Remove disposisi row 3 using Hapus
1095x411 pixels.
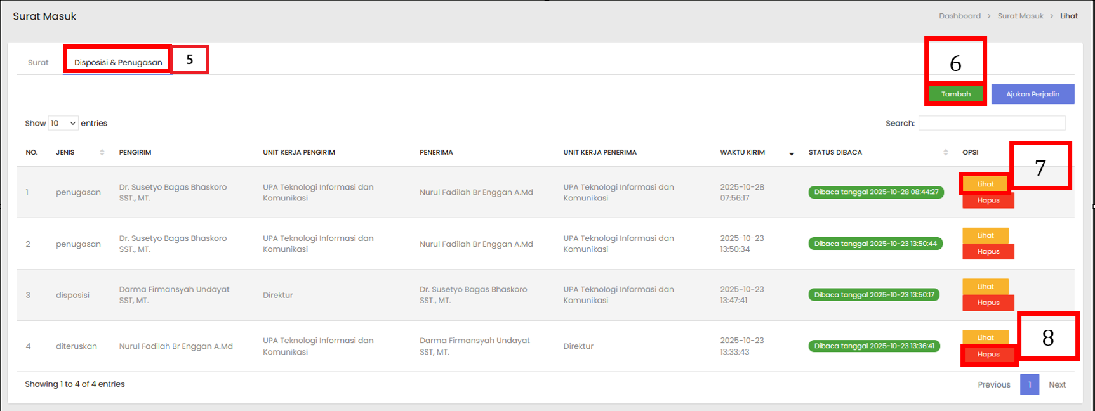click(x=988, y=303)
